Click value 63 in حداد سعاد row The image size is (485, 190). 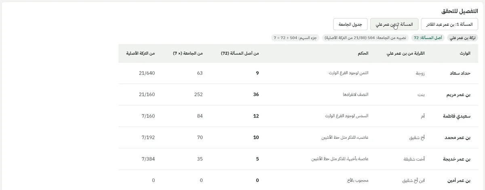[200, 73]
